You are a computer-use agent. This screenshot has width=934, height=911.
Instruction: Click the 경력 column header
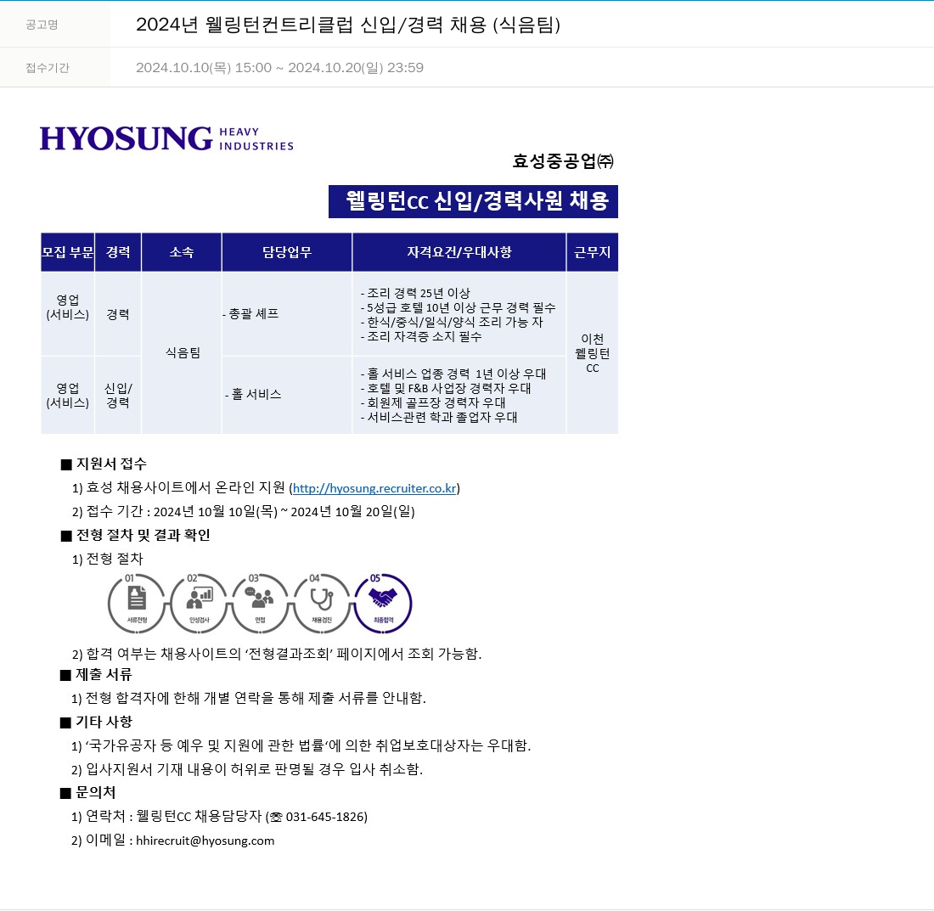[x=118, y=252]
